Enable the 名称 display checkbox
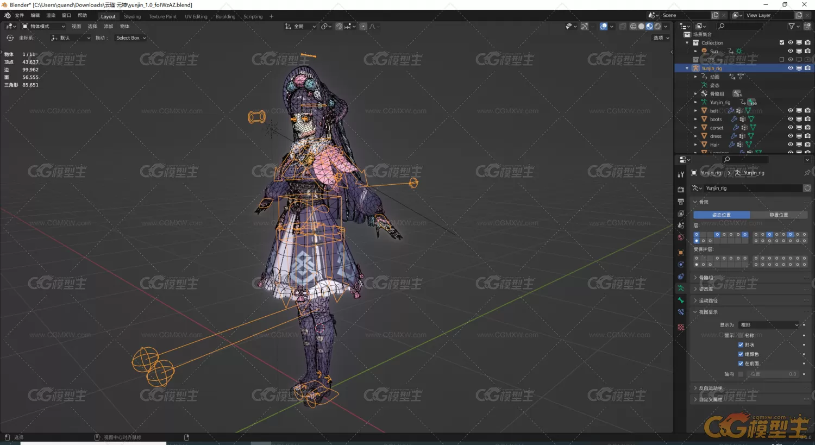 click(741, 335)
